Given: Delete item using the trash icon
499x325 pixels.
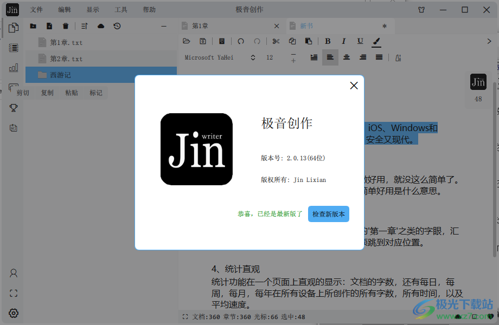Looking at the screenshot, I should [x=66, y=26].
